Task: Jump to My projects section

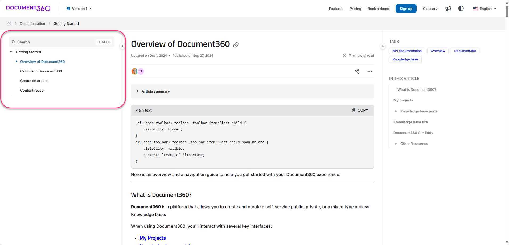Action: (403, 100)
